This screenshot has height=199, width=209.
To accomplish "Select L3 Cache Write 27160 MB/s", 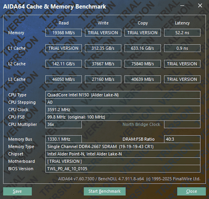I will (103, 79).
